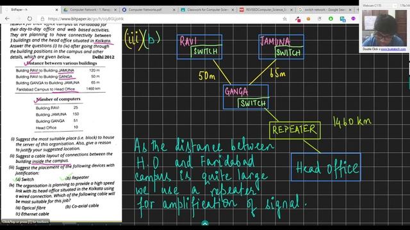Image resolution: width=410 pixels, height=230 pixels.
Task: Click '(a) Optical fibre' option text
Action: 31,208
